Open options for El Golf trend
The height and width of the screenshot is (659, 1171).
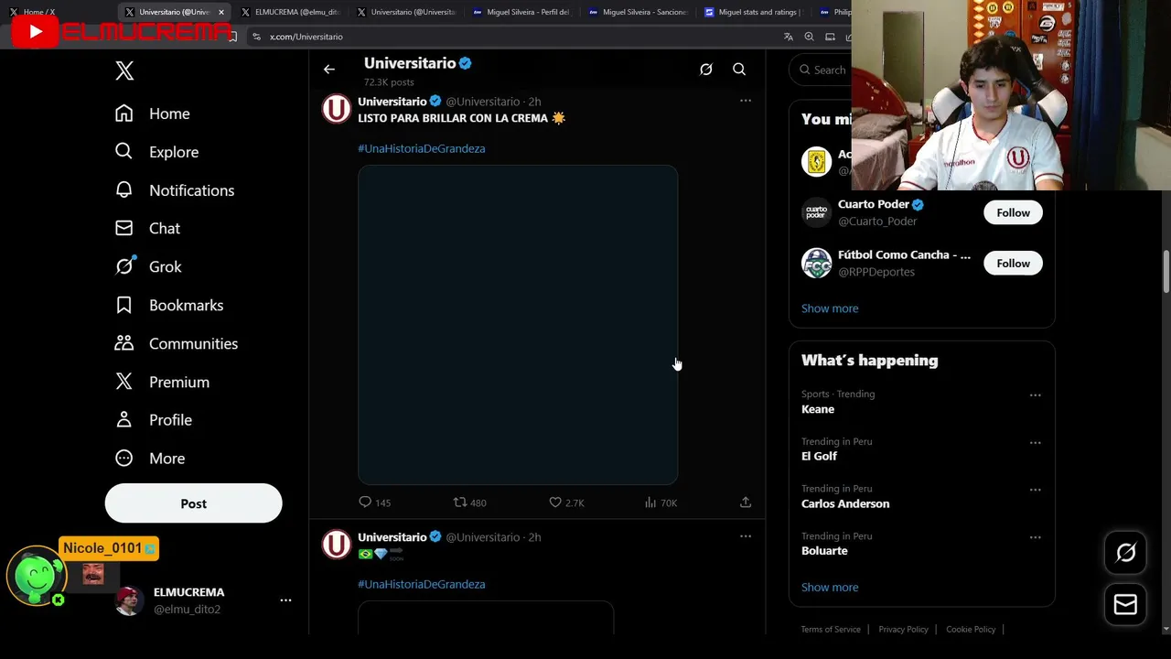(1035, 443)
